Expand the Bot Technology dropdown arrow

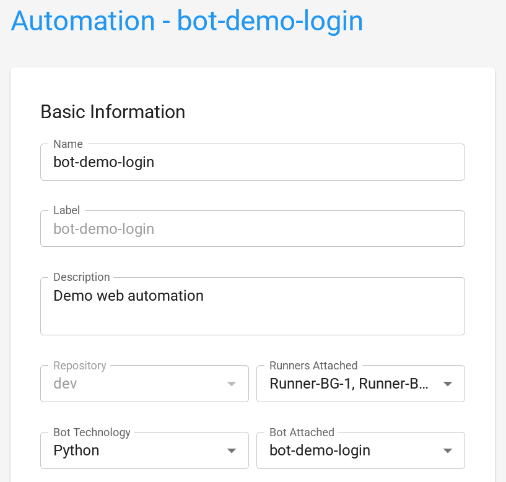point(232,450)
